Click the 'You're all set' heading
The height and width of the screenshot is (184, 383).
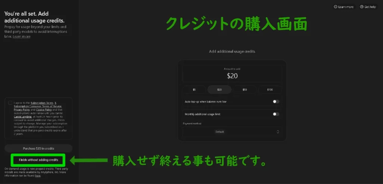tap(34, 17)
